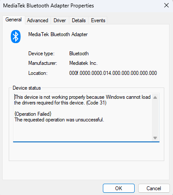Click the 'Manufacturer:' label

(x=43, y=63)
